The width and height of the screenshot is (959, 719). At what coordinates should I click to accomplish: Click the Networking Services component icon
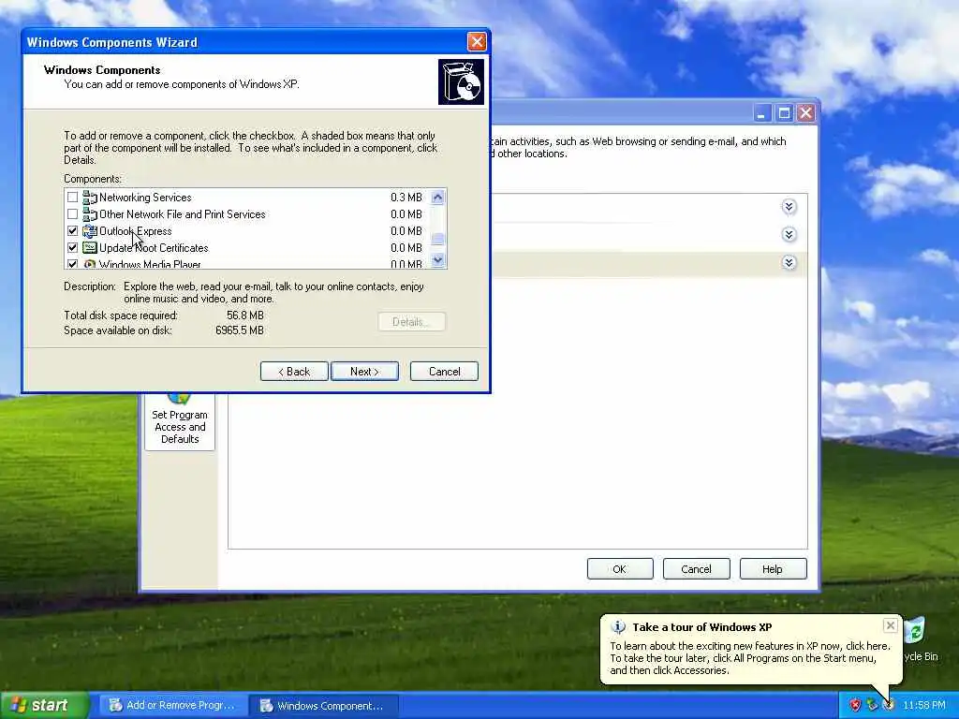coord(90,198)
